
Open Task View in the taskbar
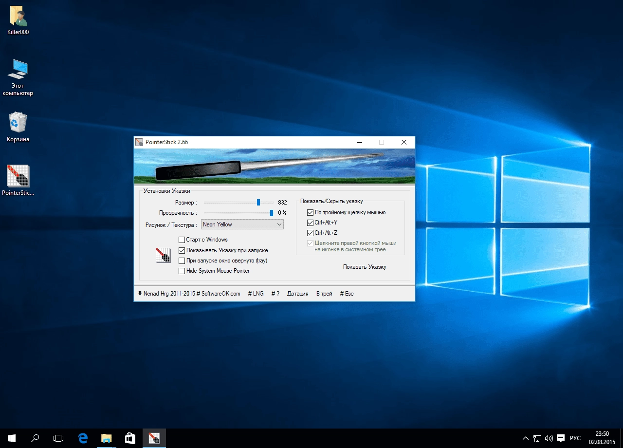58,438
